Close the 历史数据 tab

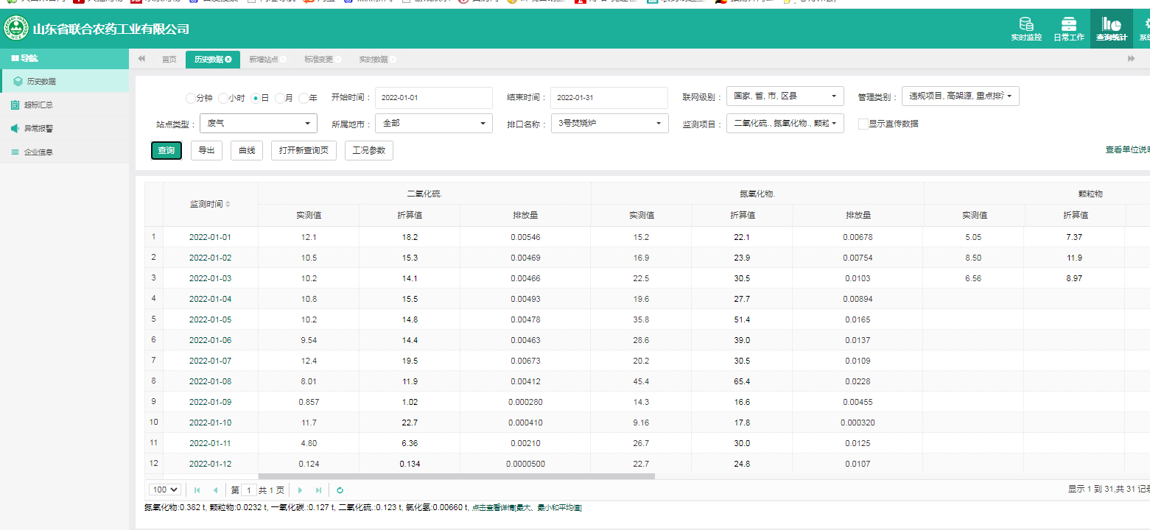228,60
